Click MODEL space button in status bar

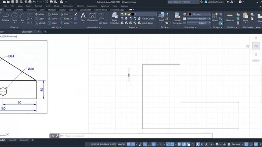(122, 144)
